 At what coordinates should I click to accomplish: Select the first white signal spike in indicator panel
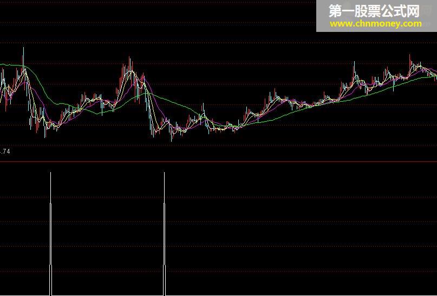coord(50,234)
